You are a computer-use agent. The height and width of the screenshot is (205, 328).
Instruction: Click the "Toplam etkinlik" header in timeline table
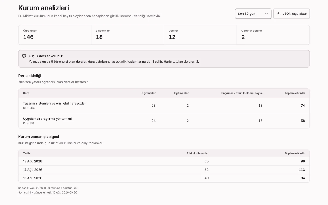coord(295,153)
